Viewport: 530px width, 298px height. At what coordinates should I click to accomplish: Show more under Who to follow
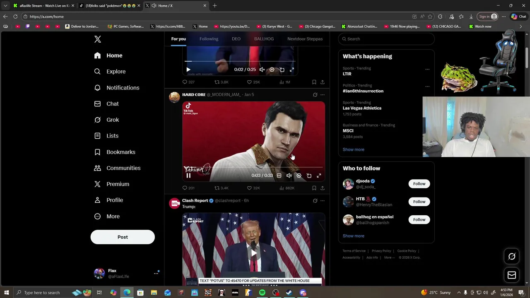(x=353, y=236)
